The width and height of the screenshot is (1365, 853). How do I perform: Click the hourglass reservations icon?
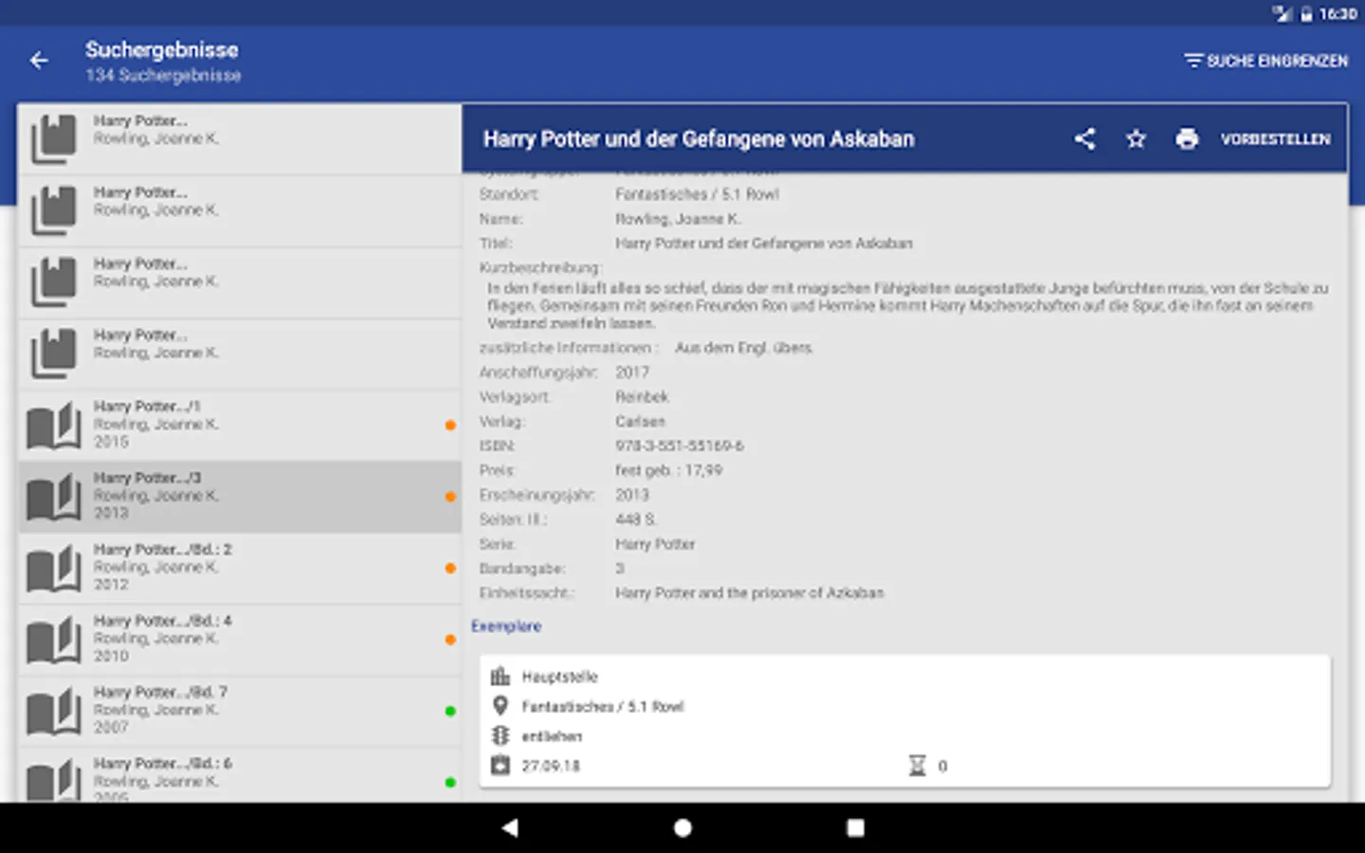[917, 765]
